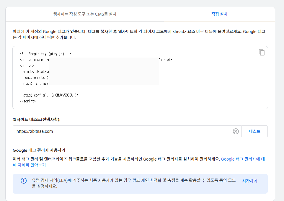Click 시작하기 in the consent mode banner
The width and height of the screenshot is (284, 201).
tap(250, 181)
